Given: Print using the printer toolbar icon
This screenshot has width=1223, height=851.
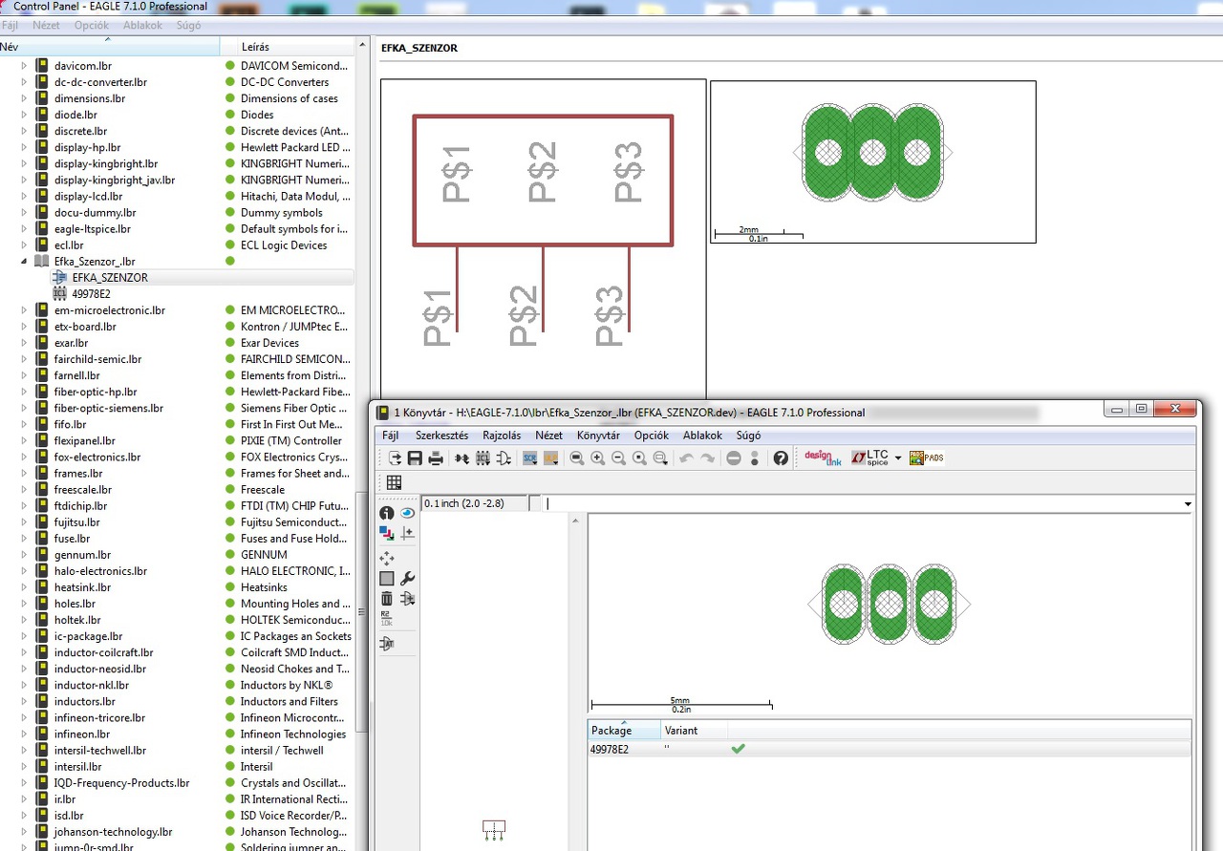Looking at the screenshot, I should (436, 458).
